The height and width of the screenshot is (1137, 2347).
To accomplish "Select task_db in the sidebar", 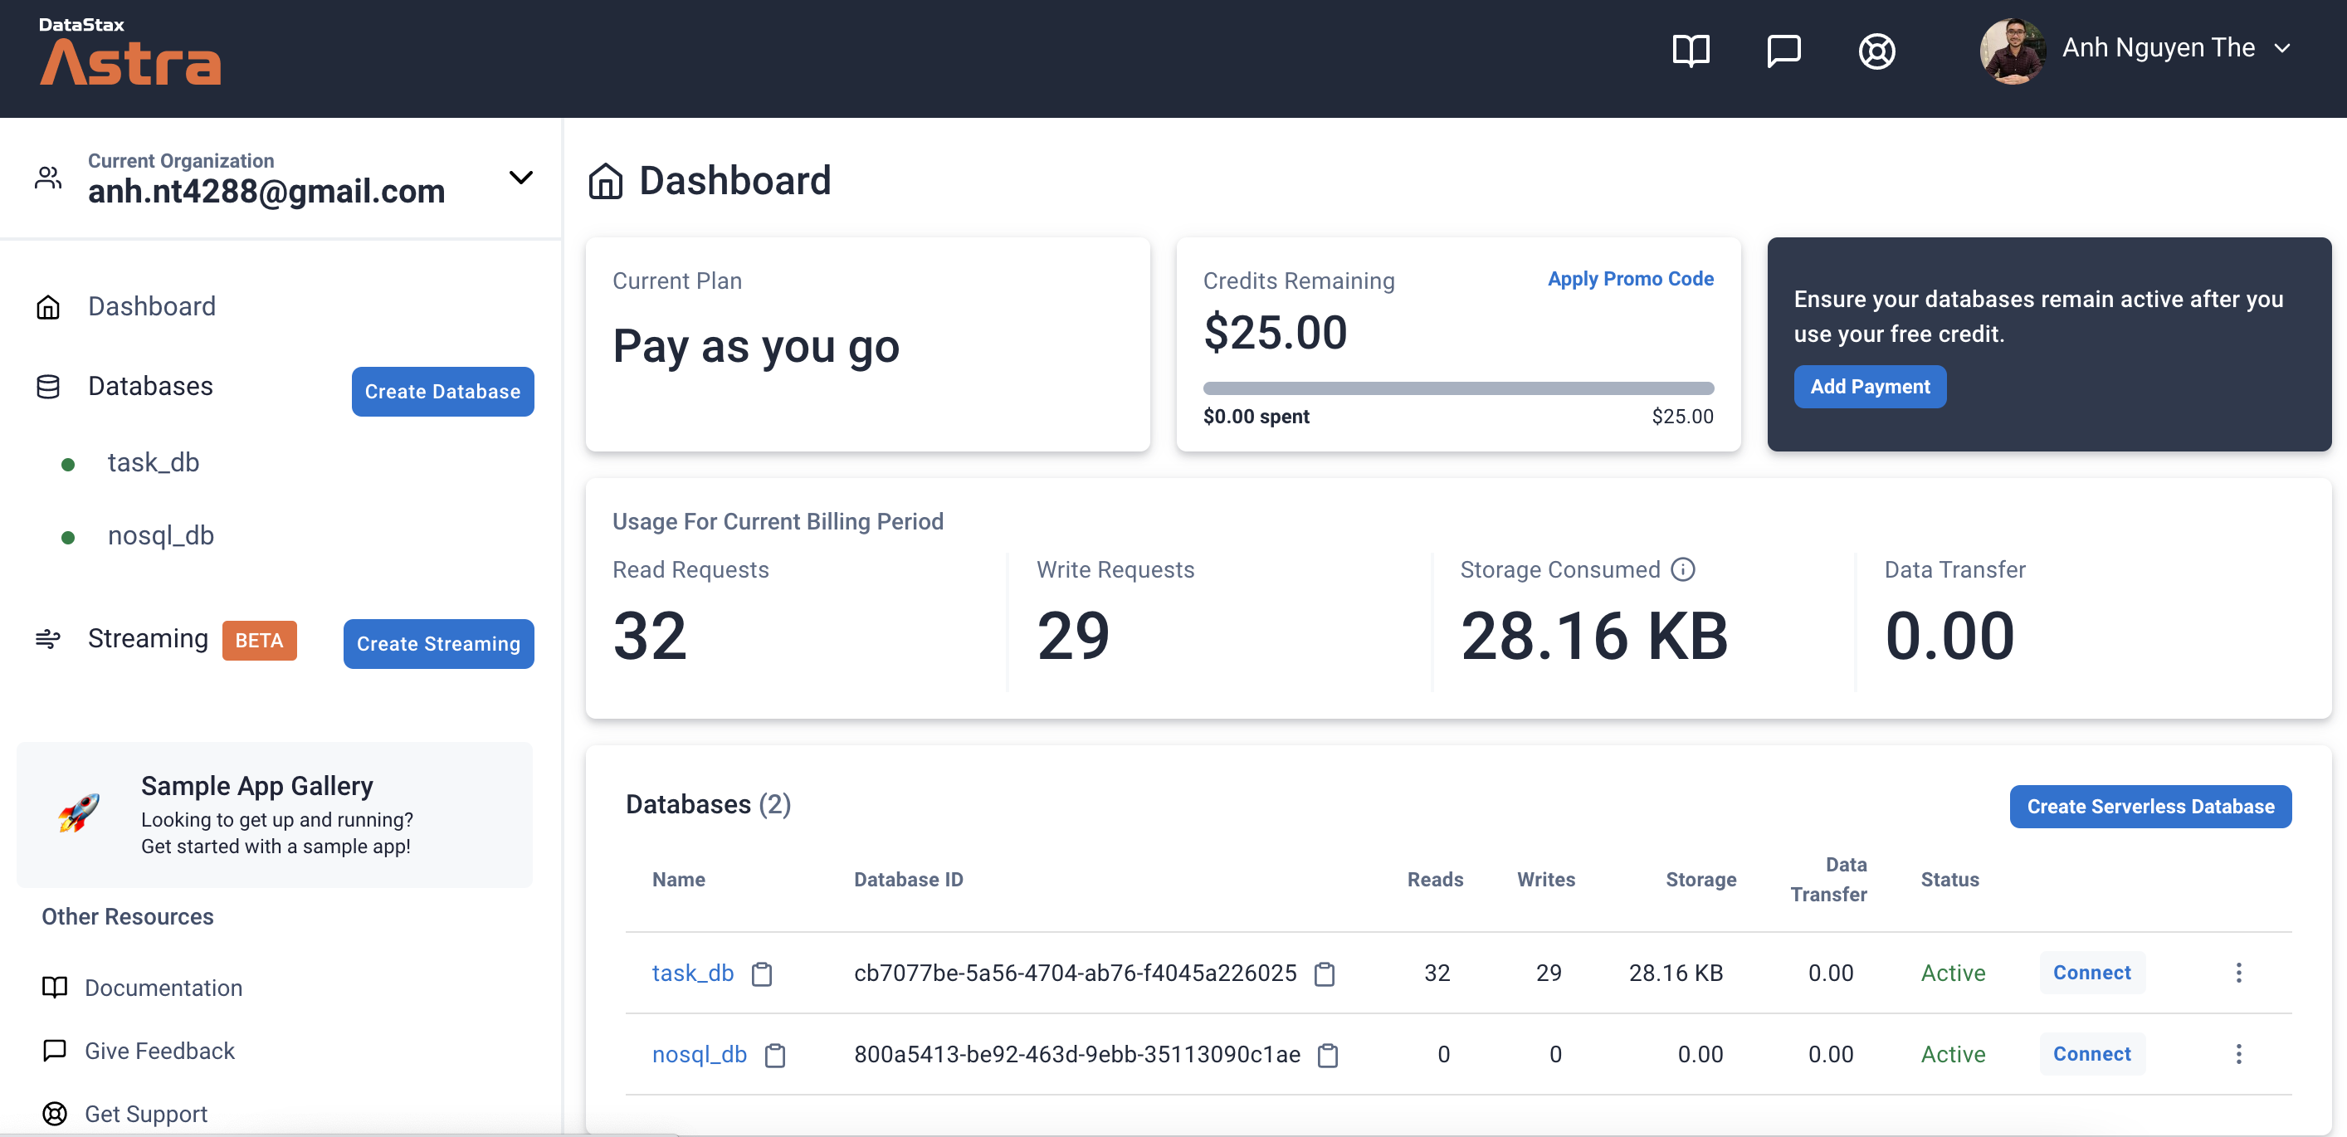I will click(153, 462).
